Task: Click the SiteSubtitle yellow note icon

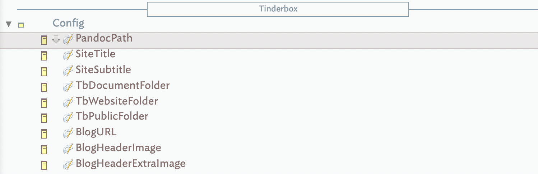Action: [44, 71]
